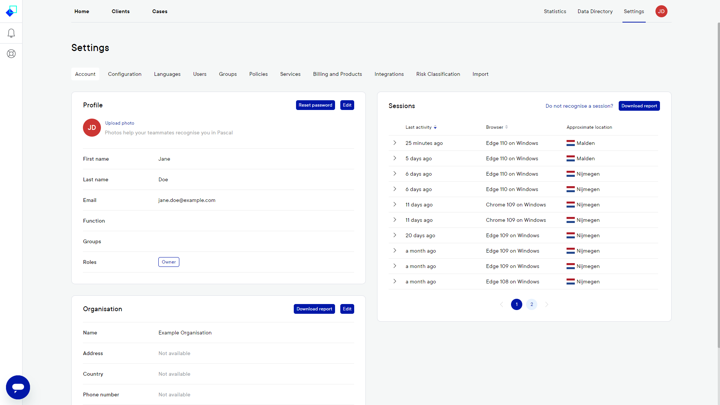Sort sessions by Last activity
The height and width of the screenshot is (405, 720).
point(421,127)
